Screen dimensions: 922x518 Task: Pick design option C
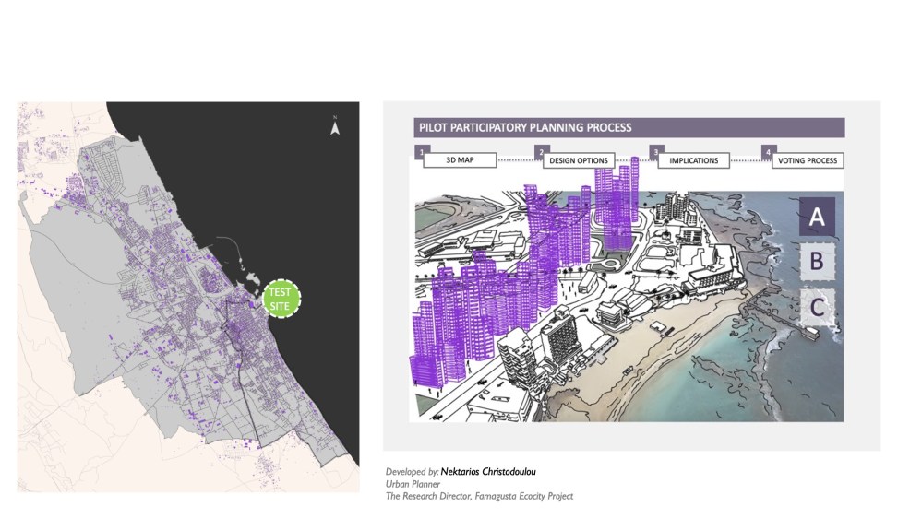[817, 306]
